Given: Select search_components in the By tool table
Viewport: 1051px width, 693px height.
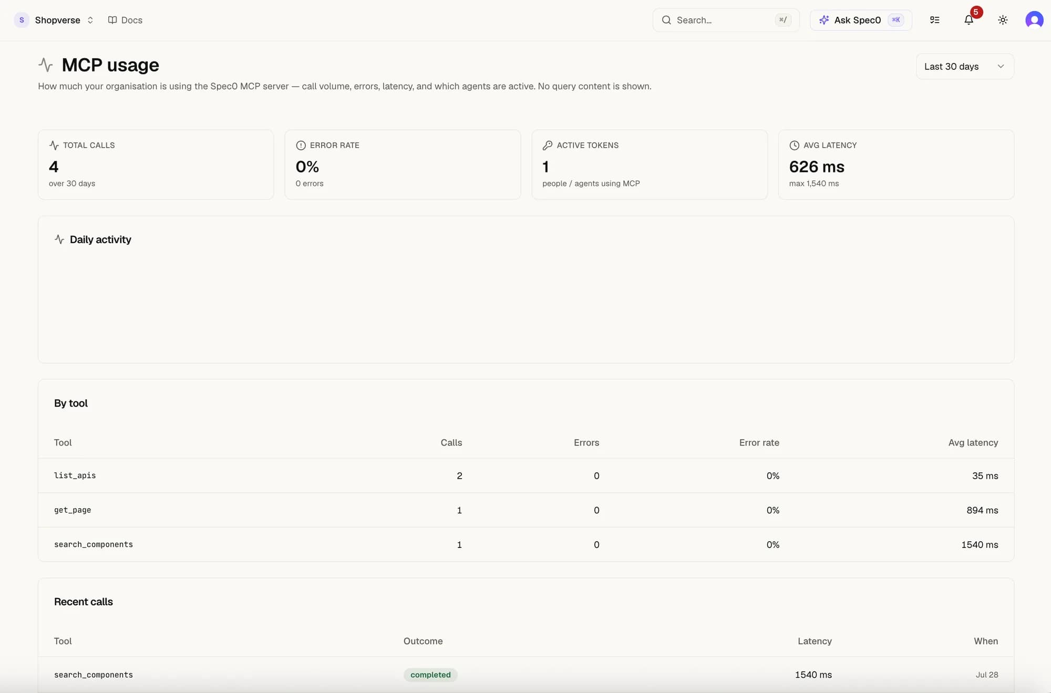Looking at the screenshot, I should pyautogui.click(x=525, y=545).
